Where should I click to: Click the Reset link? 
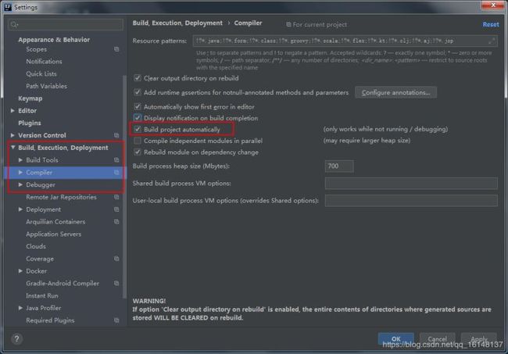coord(491,24)
